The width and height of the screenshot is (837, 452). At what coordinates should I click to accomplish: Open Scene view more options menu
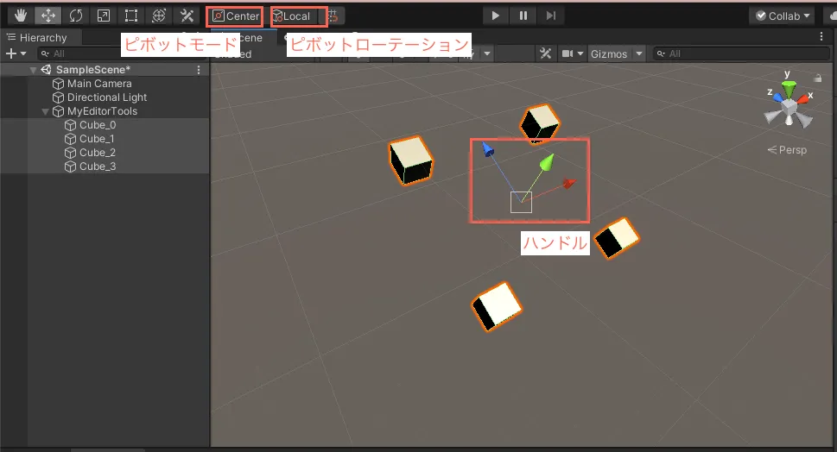tap(821, 37)
